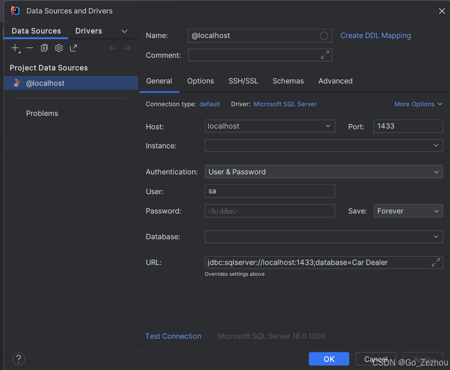Click the Microsoft SQL Server driver link

click(285, 104)
